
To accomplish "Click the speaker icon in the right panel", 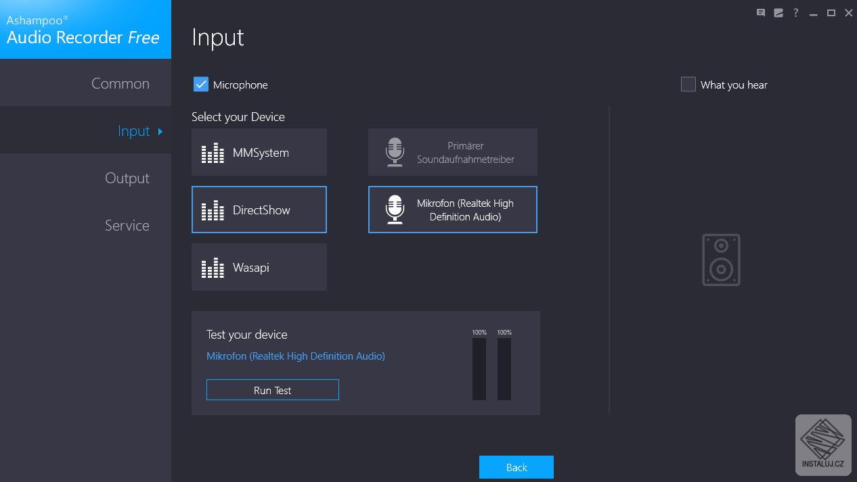I will click(x=721, y=260).
